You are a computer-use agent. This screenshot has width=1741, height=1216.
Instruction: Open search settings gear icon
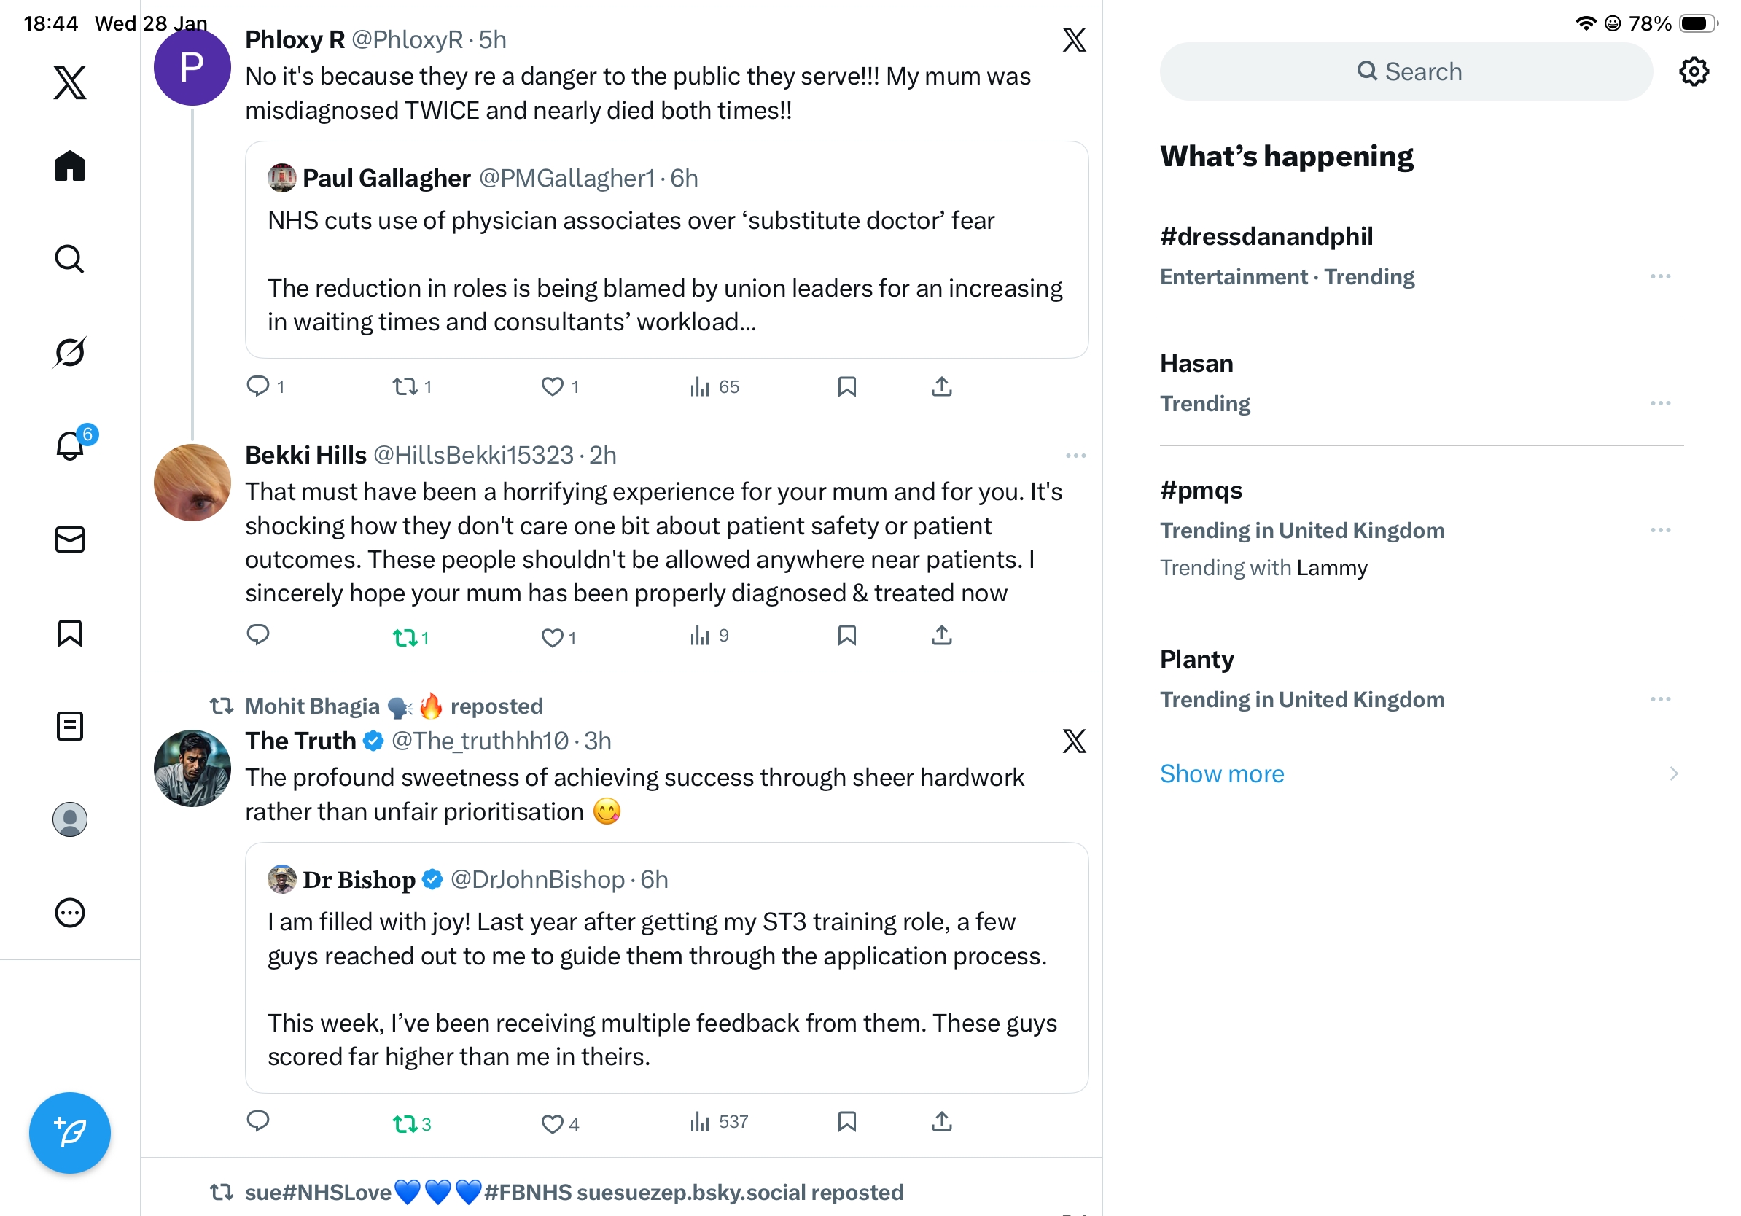point(1693,72)
